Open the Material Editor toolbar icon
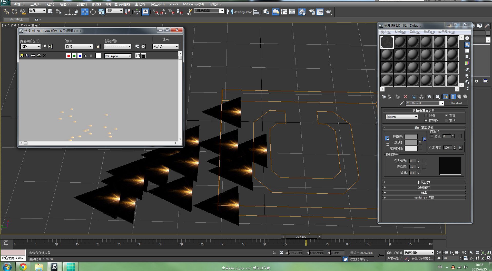 (x=302, y=12)
